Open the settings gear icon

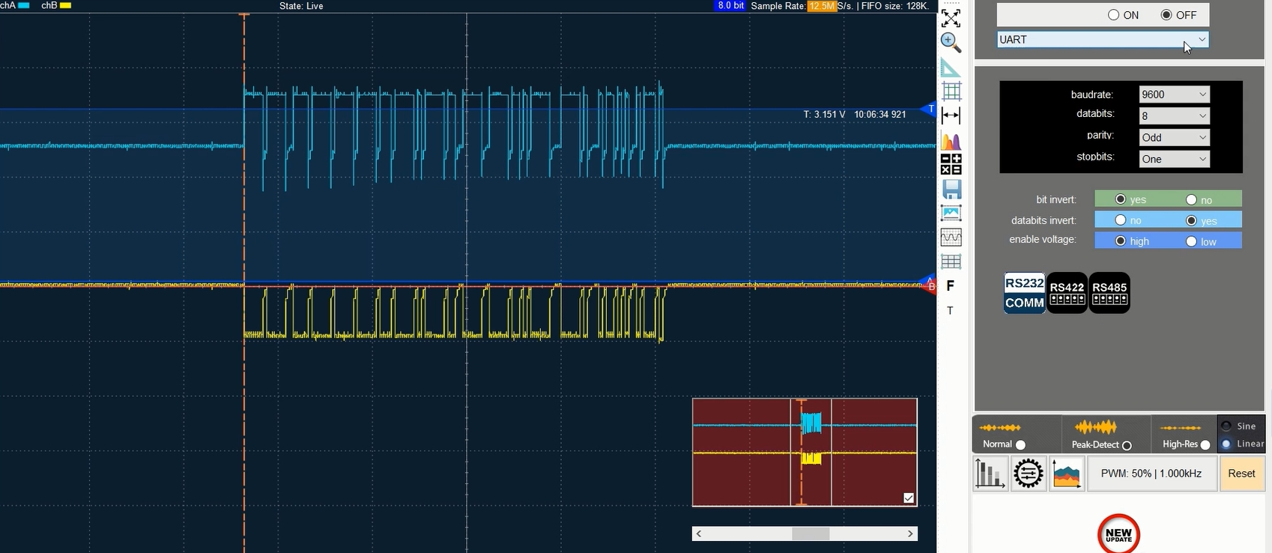1029,474
